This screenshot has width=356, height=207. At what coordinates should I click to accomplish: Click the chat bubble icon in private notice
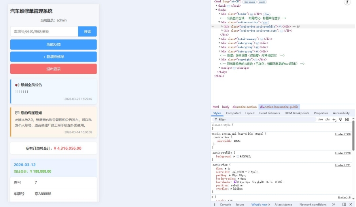click(x=17, y=113)
